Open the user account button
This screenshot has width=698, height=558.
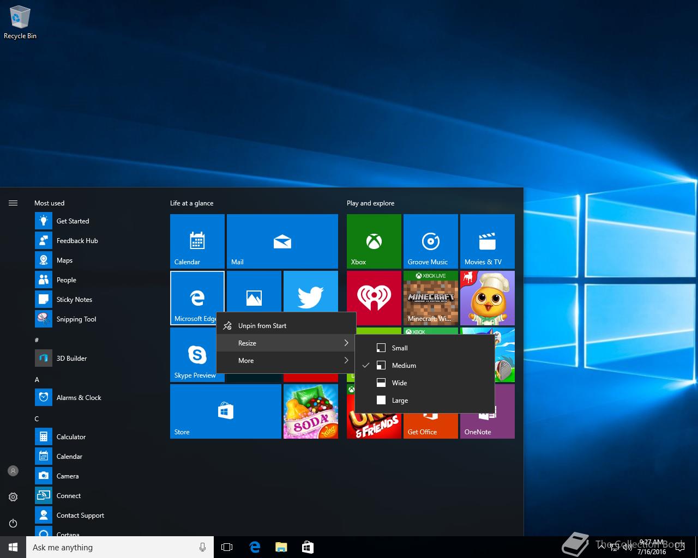(13, 471)
